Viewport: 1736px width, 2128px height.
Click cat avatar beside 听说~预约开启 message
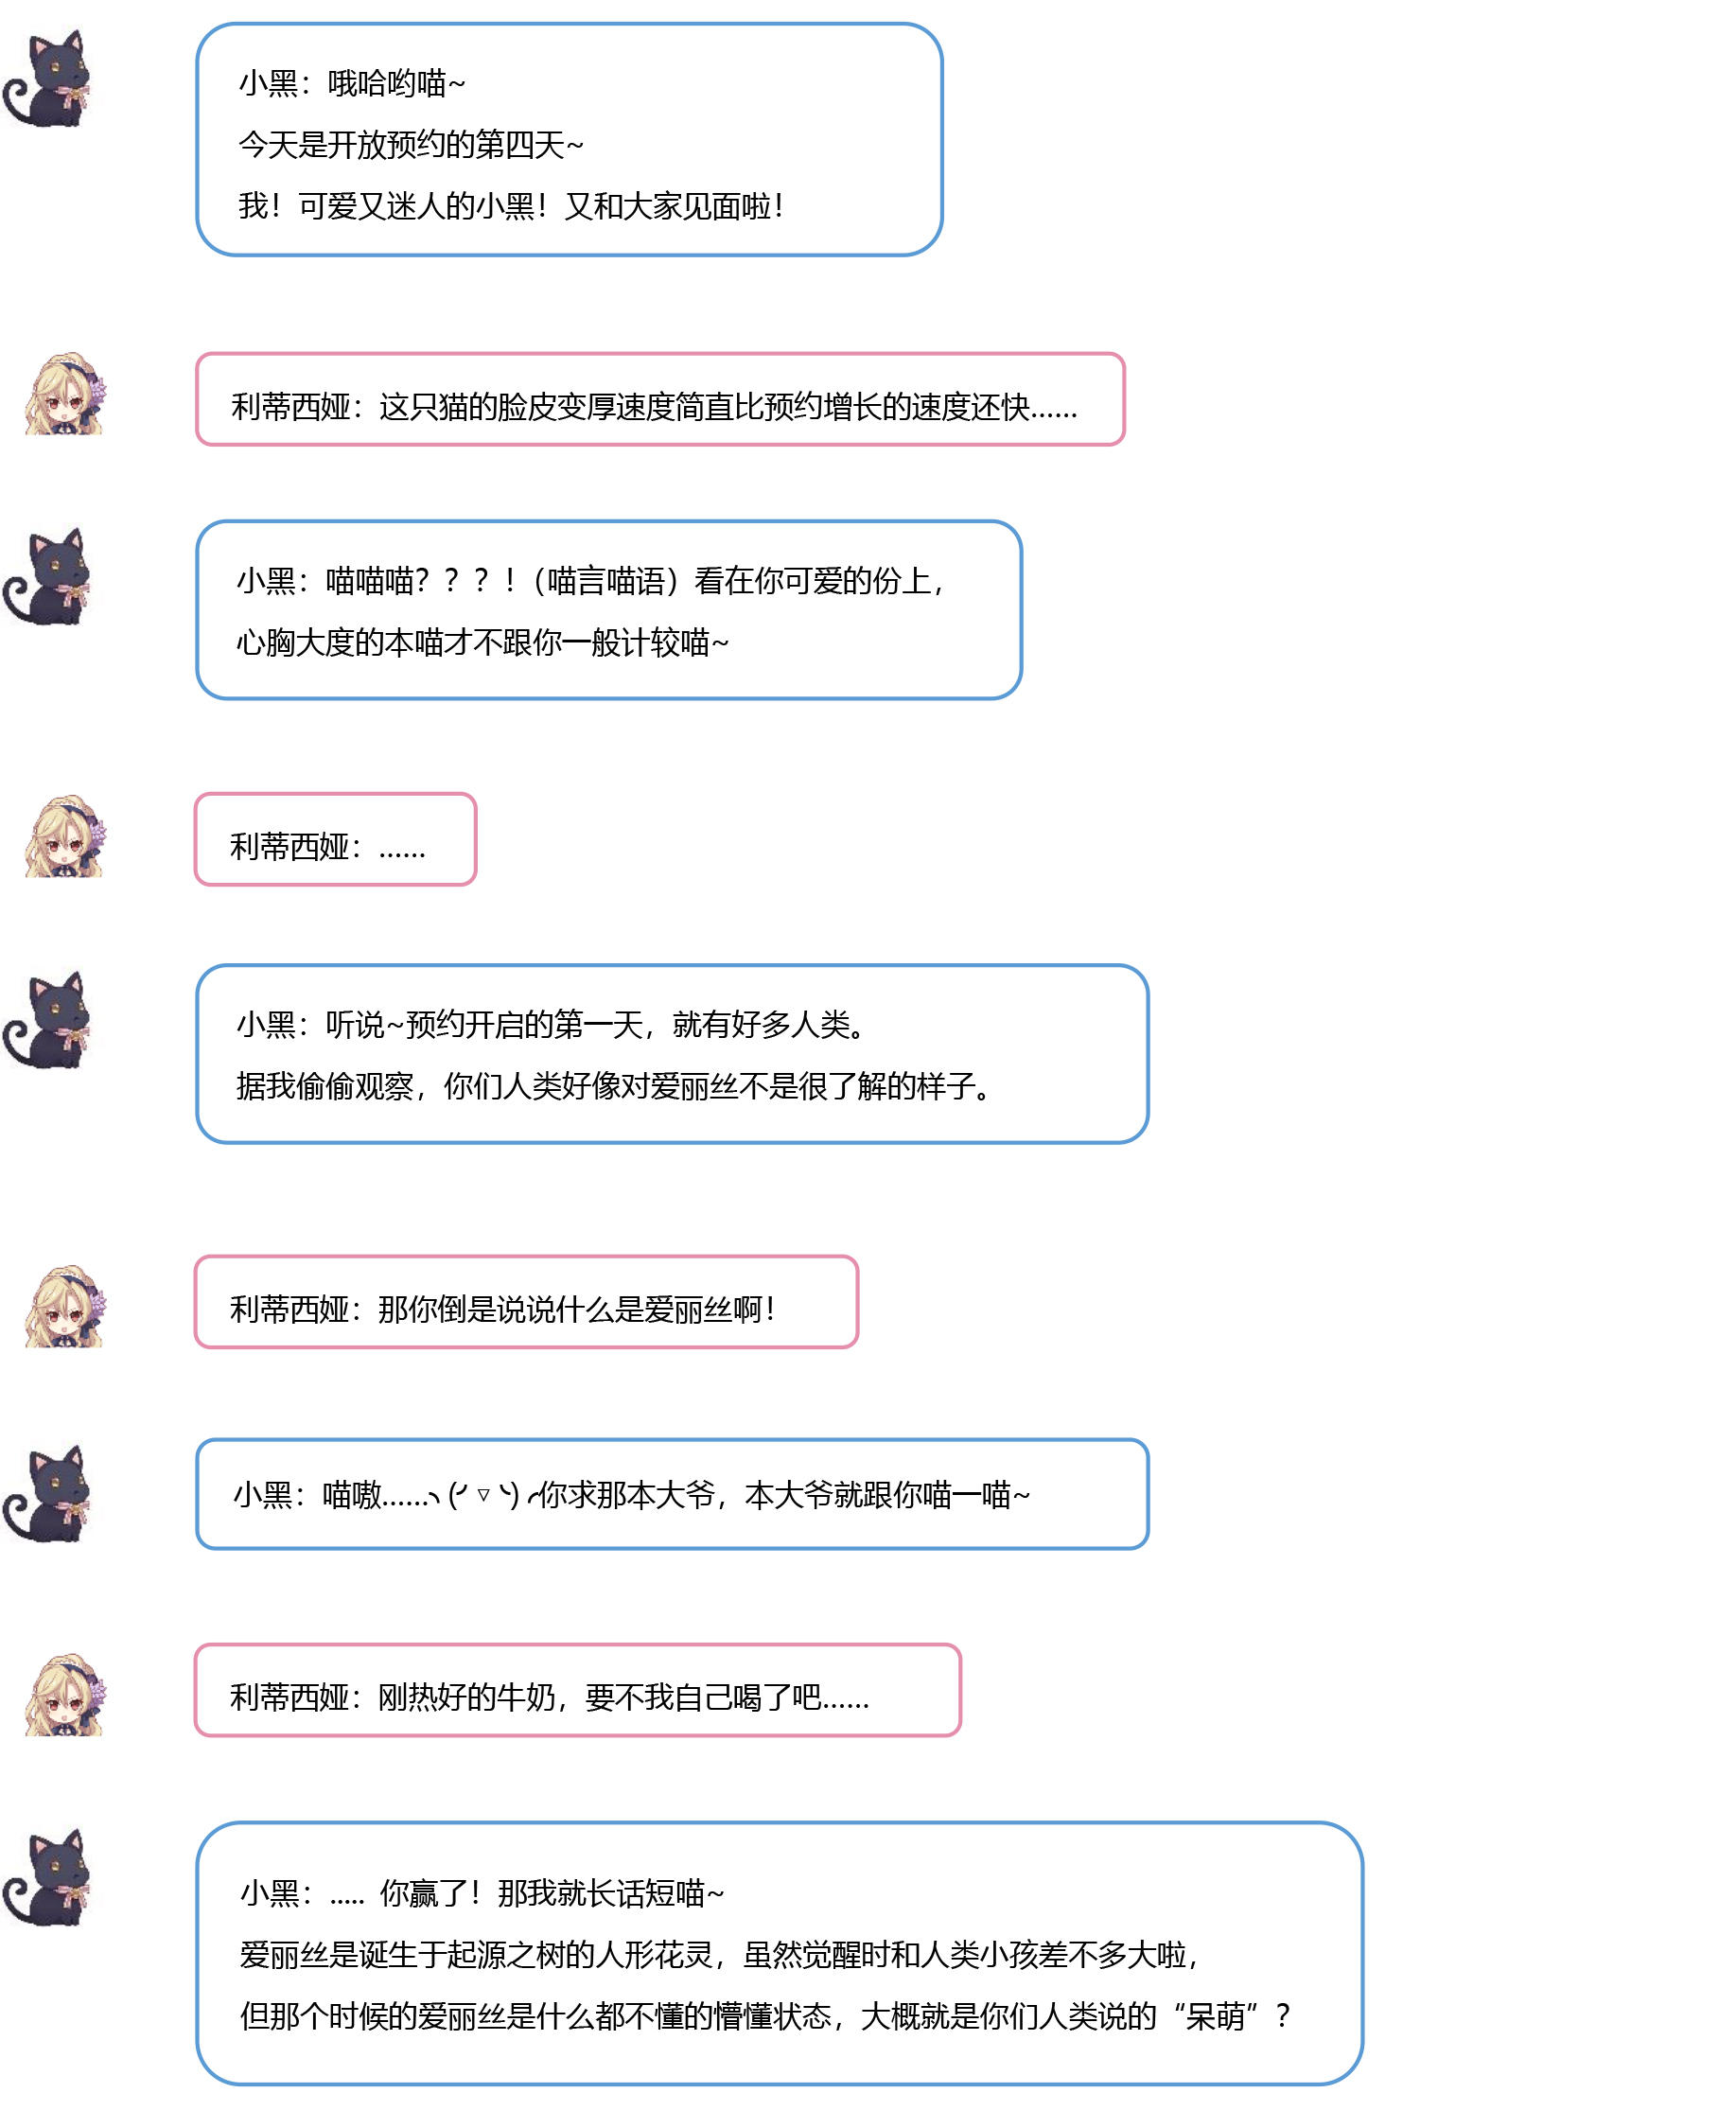point(47,1020)
